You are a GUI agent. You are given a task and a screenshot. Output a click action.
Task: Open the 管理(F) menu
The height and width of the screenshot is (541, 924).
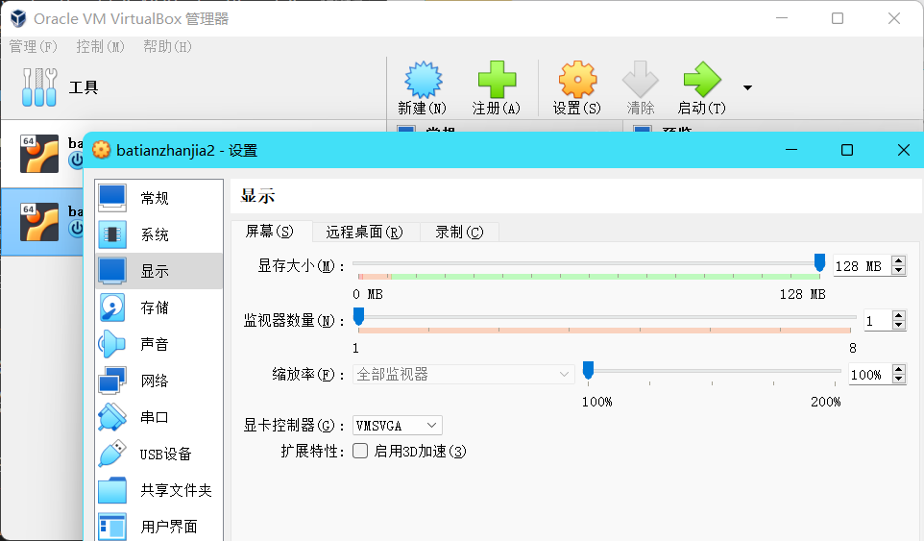point(33,46)
